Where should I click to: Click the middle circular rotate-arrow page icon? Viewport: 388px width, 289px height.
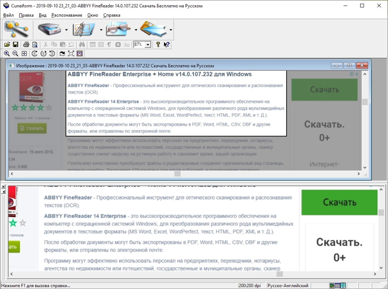[x=43, y=54]
